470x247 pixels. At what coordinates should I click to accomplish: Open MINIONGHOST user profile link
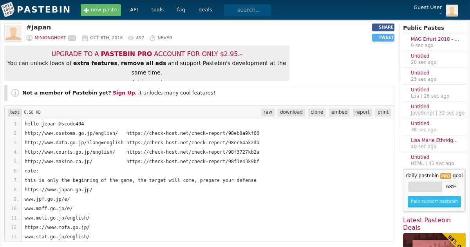(x=50, y=38)
